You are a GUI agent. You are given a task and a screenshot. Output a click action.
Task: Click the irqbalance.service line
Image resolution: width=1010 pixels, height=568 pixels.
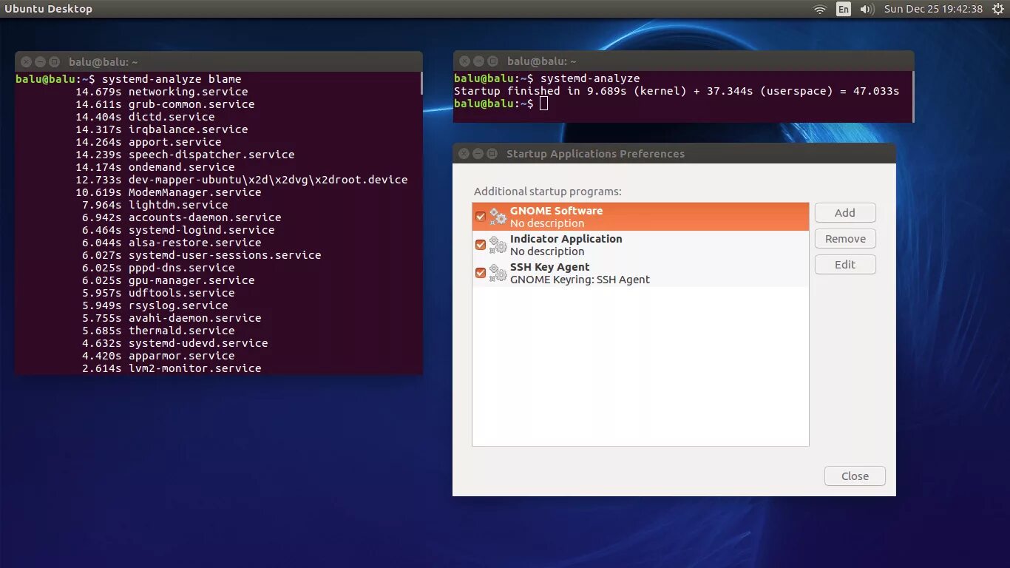(x=162, y=129)
